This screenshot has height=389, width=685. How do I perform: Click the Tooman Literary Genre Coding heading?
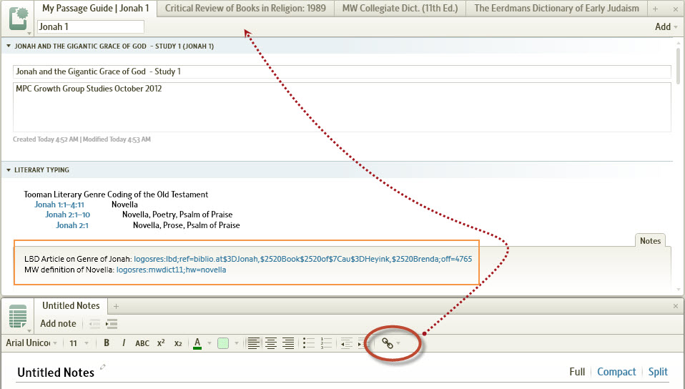pos(116,194)
